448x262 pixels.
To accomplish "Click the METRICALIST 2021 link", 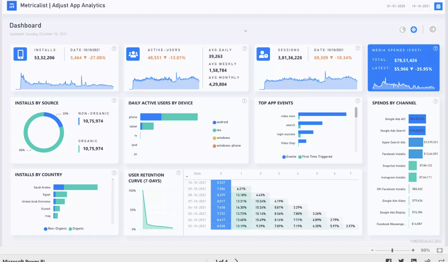I will [x=425, y=241].
